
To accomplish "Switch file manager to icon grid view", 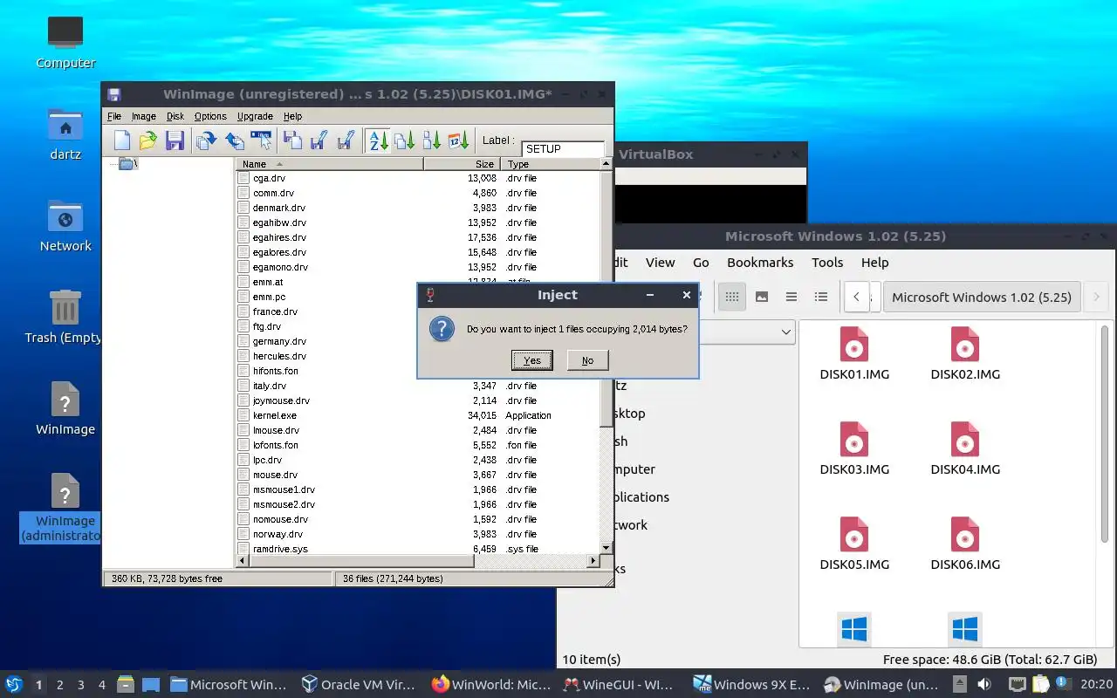I will [732, 297].
